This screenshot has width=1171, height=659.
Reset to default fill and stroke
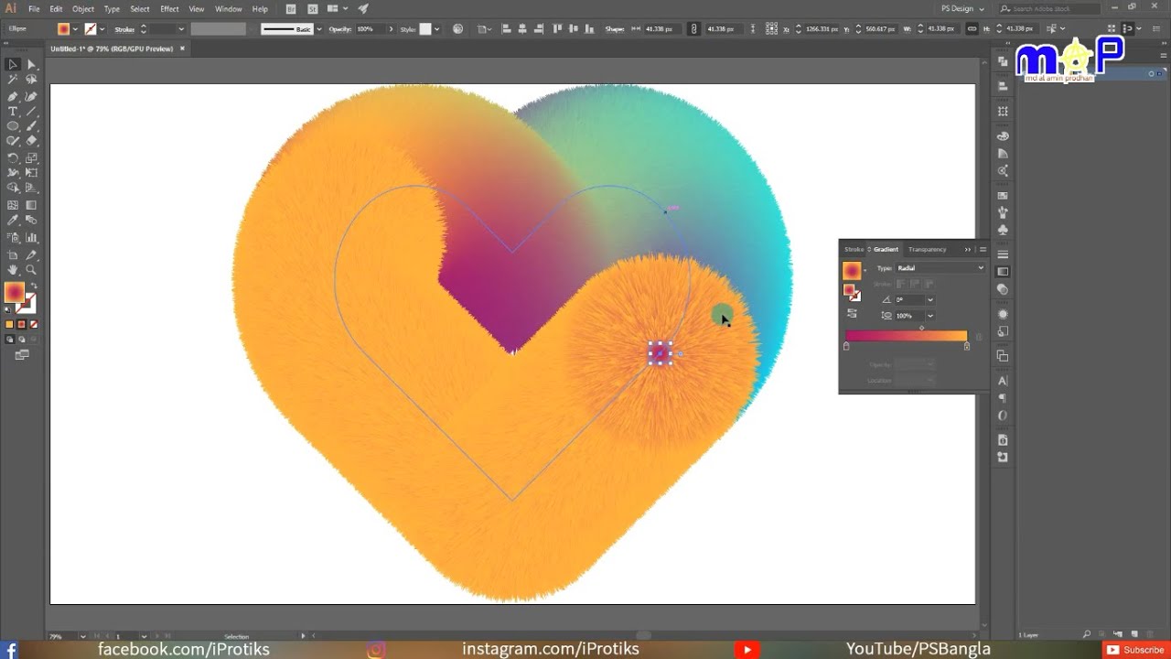pyautogui.click(x=8, y=310)
